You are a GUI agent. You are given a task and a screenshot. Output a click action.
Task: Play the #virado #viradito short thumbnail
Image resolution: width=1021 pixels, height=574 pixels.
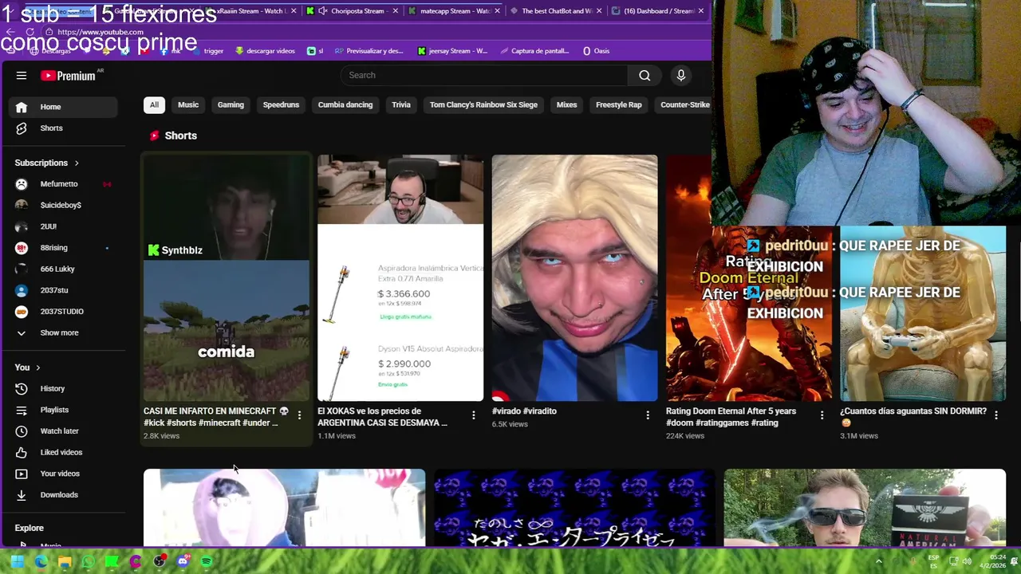tap(574, 277)
